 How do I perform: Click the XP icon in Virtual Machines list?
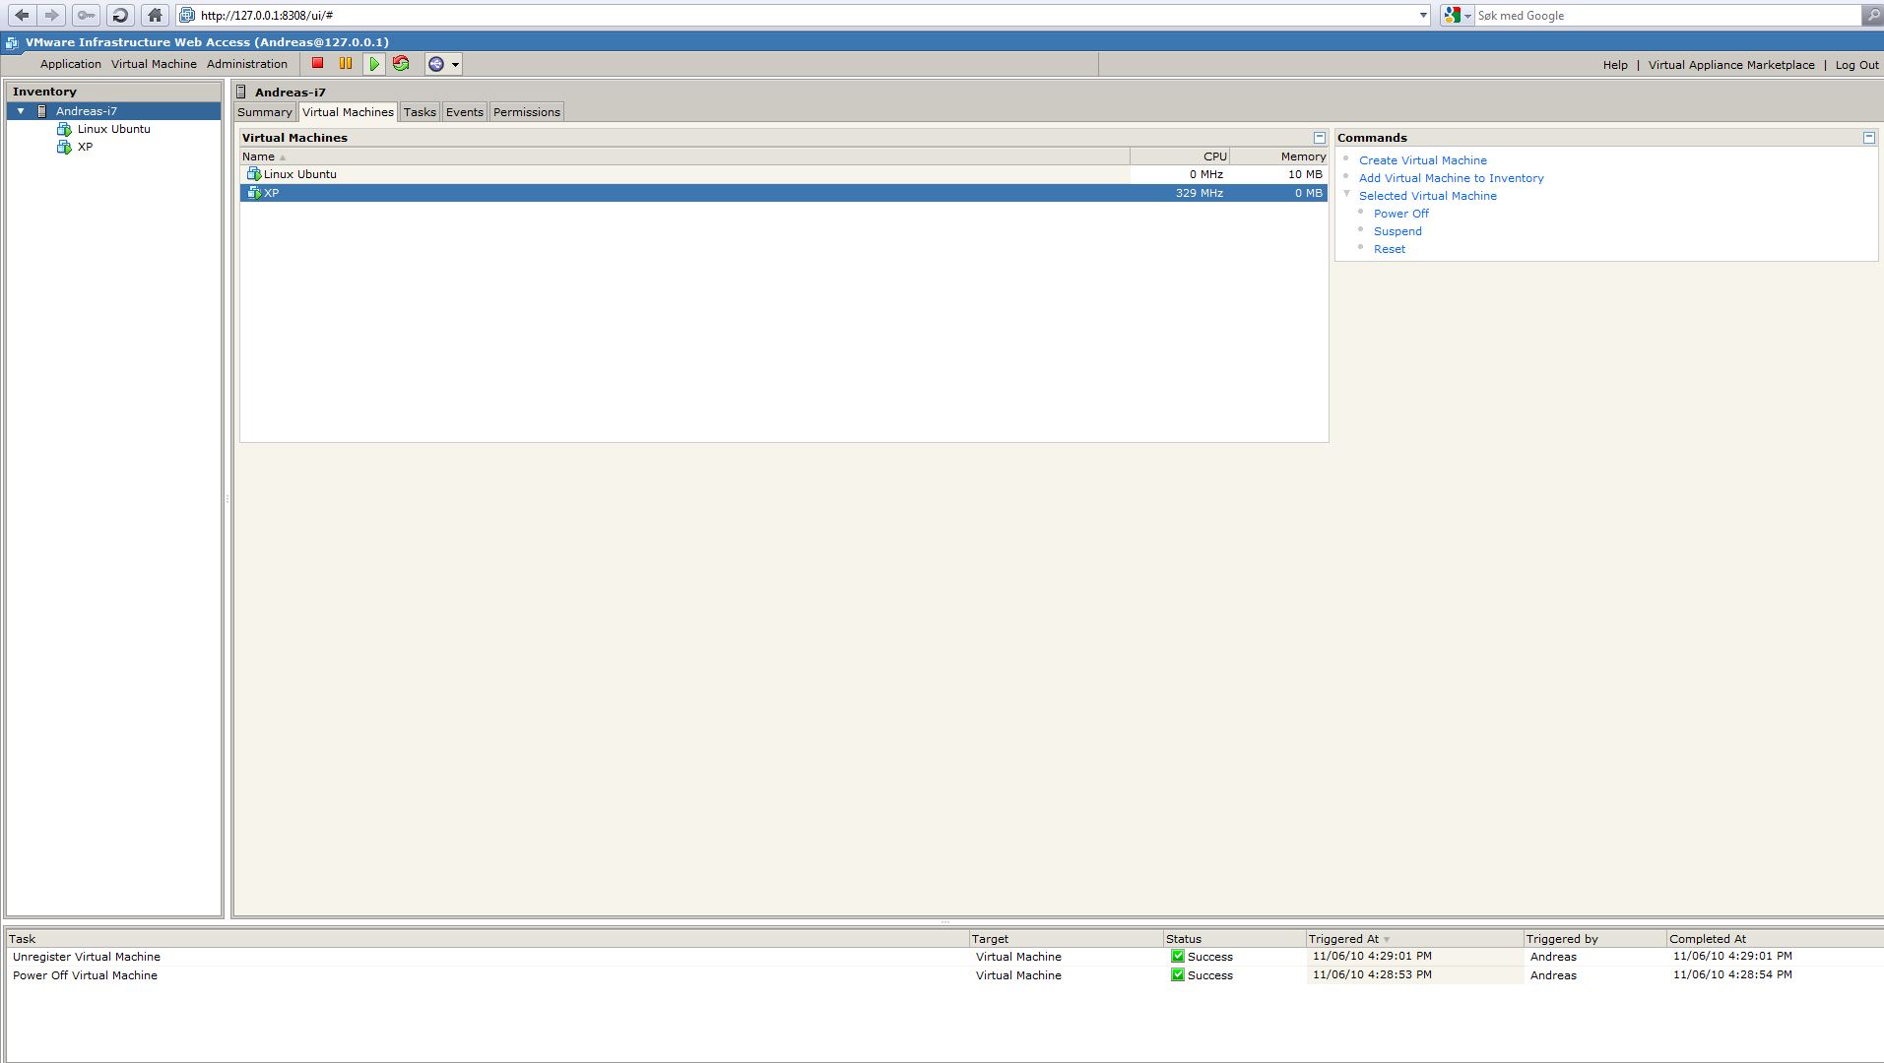click(x=254, y=193)
